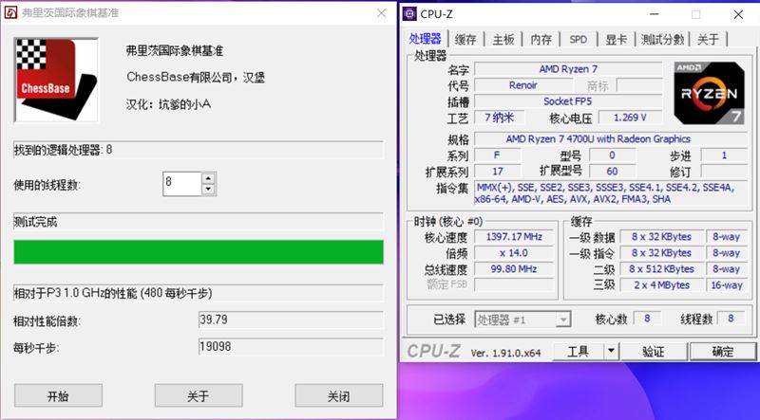This screenshot has height=420, width=760.
Task: Click the 确定 button
Action: 723,352
